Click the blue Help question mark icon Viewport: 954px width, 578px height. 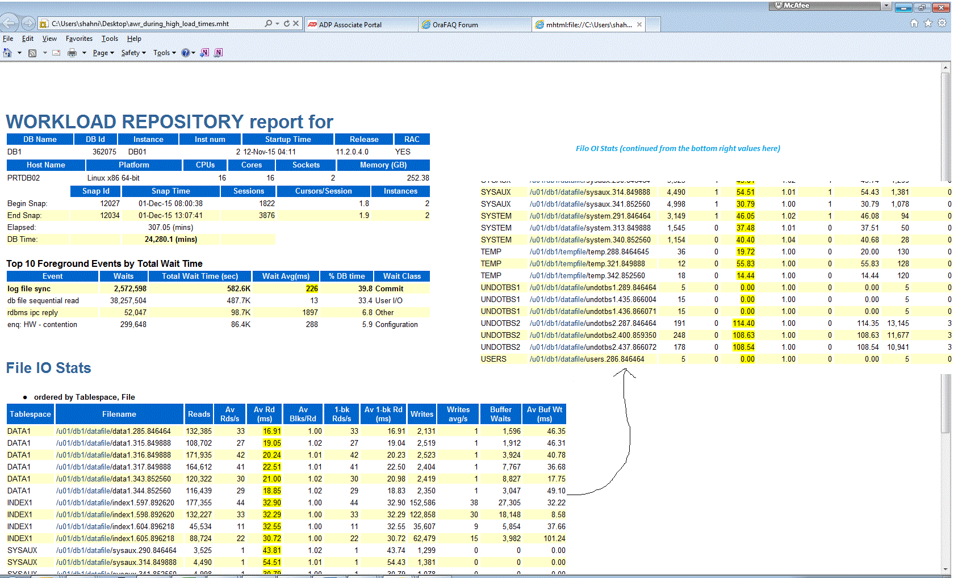(x=186, y=53)
